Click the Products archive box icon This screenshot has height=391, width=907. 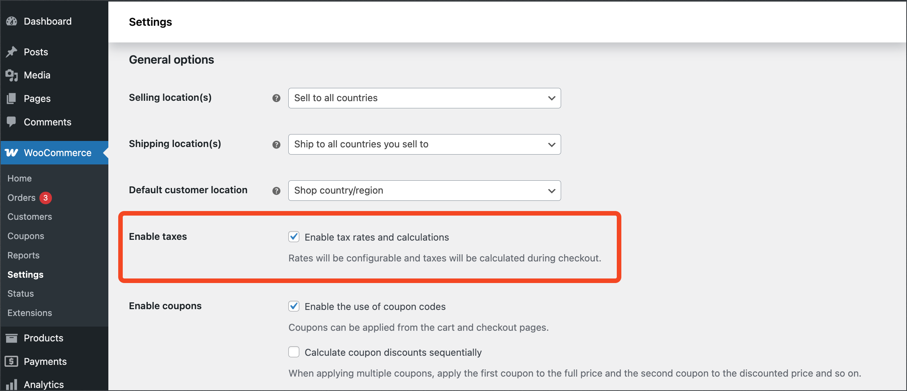pyautogui.click(x=12, y=338)
